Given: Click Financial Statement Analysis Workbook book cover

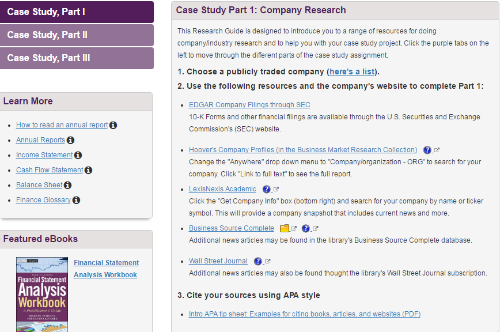Looking at the screenshot, I should tap(42, 295).
